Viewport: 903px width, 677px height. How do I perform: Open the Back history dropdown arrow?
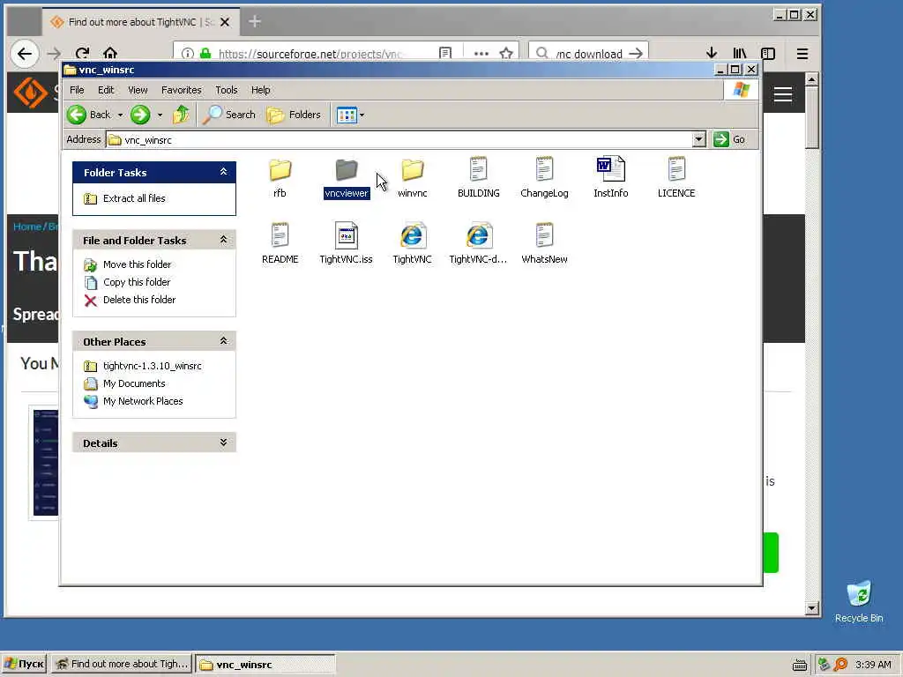[x=120, y=115]
